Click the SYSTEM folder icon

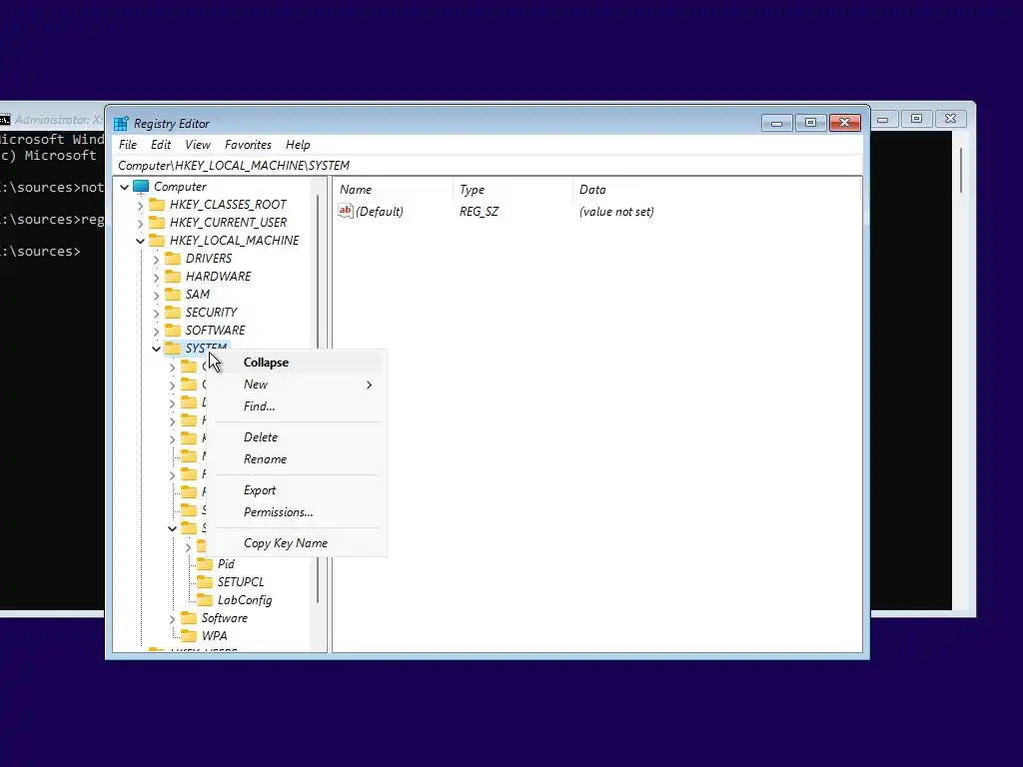[172, 349]
